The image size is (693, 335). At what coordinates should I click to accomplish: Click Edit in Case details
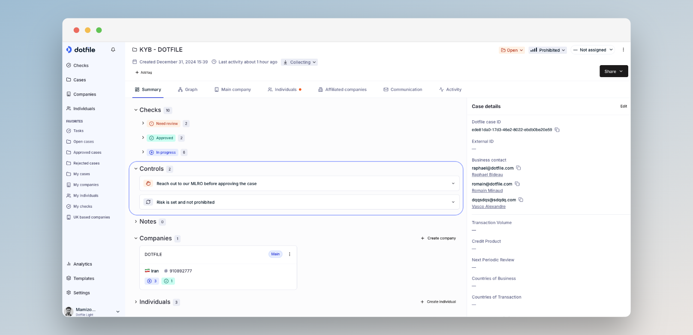coord(624,106)
